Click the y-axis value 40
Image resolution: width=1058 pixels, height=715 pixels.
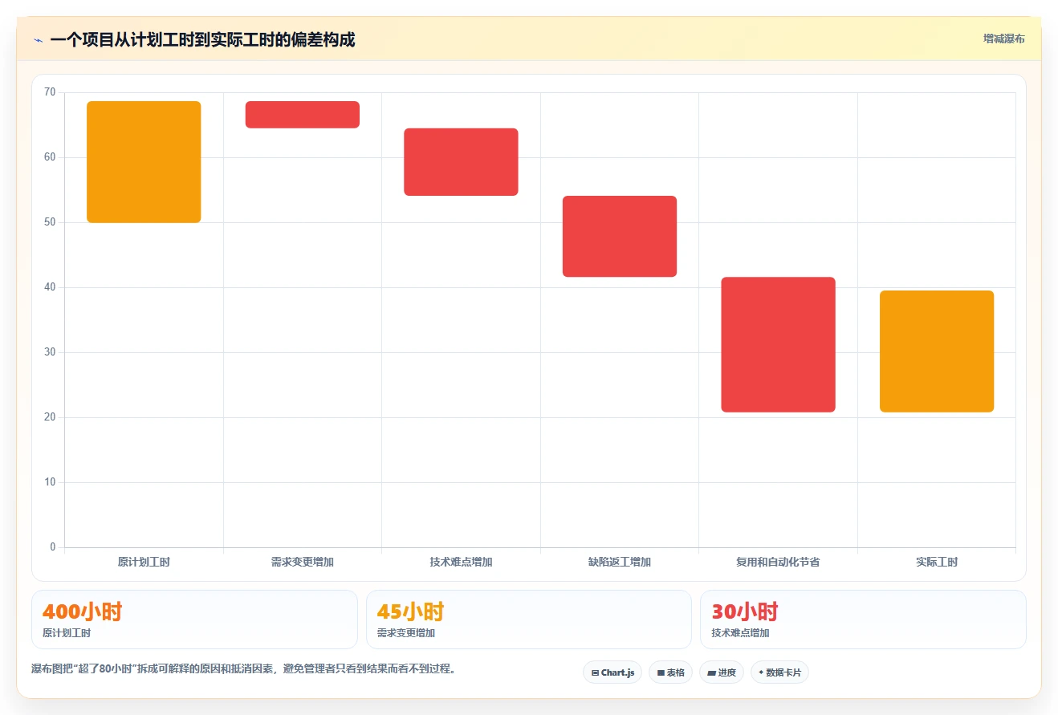click(x=50, y=287)
